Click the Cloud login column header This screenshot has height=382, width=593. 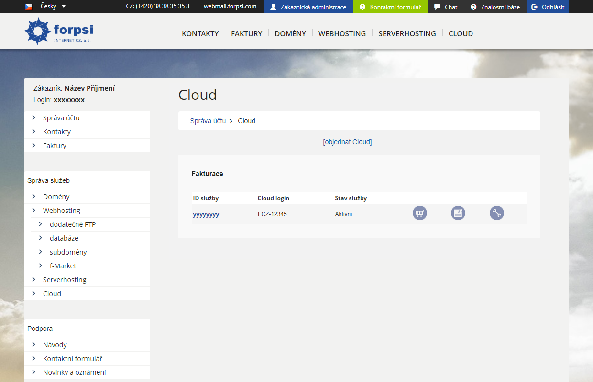(274, 198)
